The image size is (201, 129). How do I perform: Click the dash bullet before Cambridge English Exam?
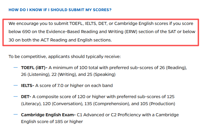15,115
